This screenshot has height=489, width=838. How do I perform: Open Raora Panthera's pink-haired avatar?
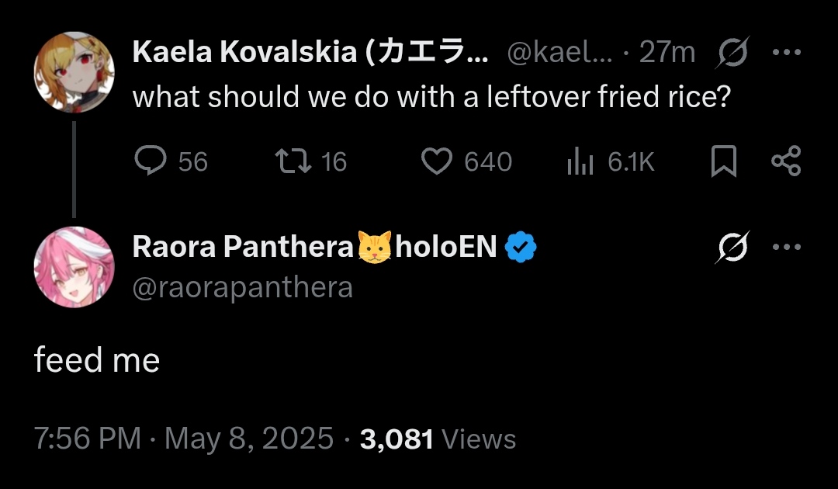[x=74, y=267]
